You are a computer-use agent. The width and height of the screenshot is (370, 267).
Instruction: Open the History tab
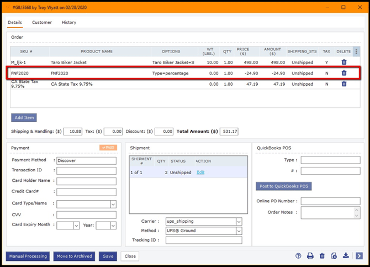(69, 23)
